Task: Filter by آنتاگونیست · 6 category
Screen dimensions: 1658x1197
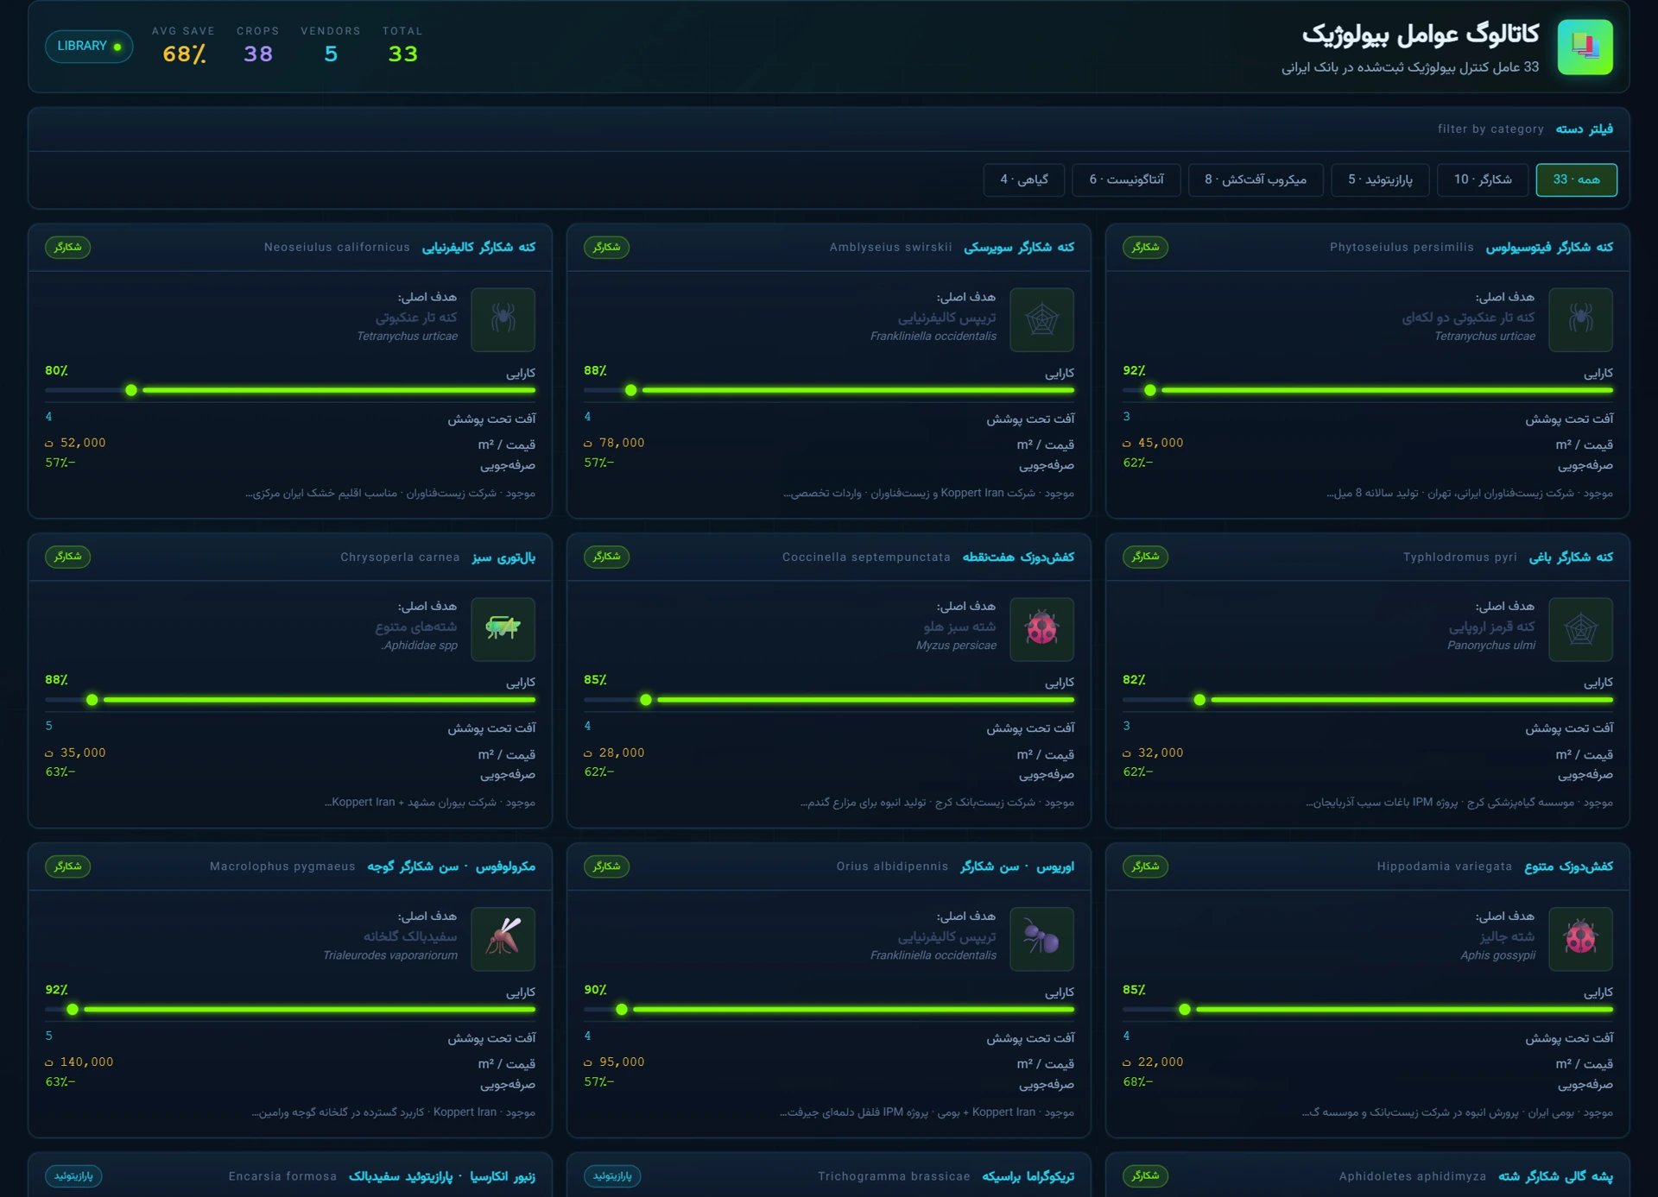Action: [x=1126, y=180]
